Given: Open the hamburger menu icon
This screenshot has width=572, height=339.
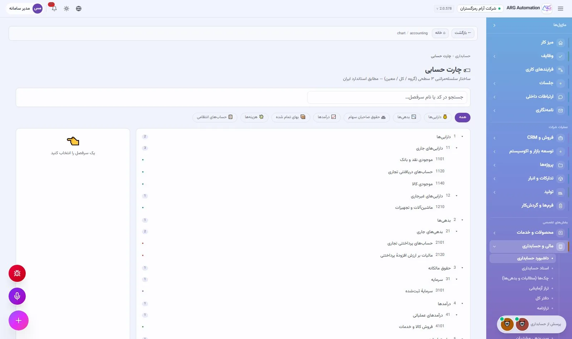Looking at the screenshot, I should (560, 9).
